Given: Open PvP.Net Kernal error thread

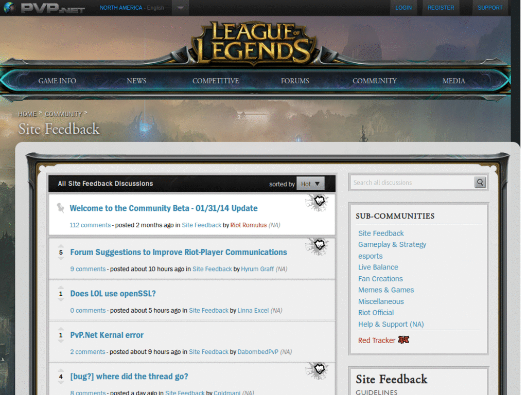Looking at the screenshot, I should pyautogui.click(x=107, y=335).
